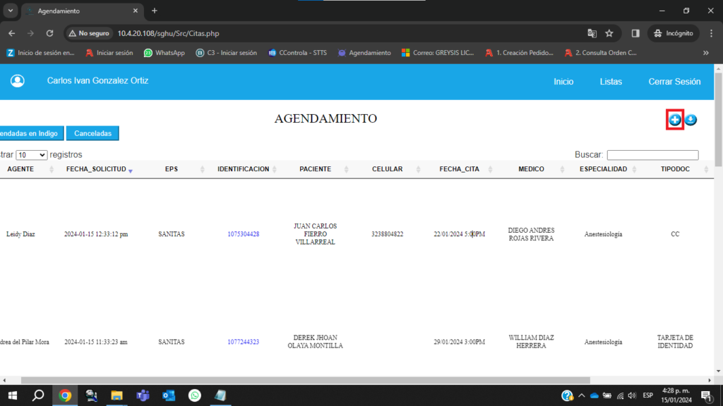Viewport: 723px width, 406px height.
Task: Click the blue plus add appointment icon
Action: [675, 121]
